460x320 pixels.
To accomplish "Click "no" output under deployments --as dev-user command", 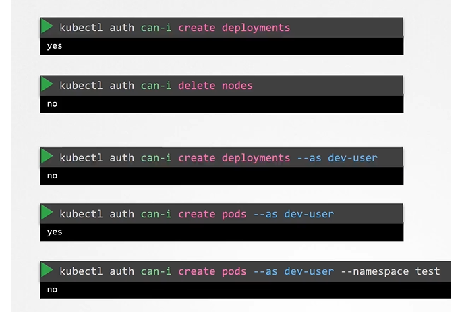I will coord(52,176).
